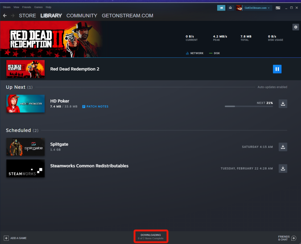Open the Friends menu
Image resolution: width=301 pixels, height=244 pixels.
[x=26, y=7]
